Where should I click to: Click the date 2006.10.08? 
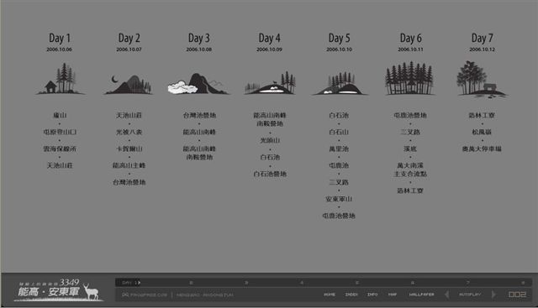(199, 50)
